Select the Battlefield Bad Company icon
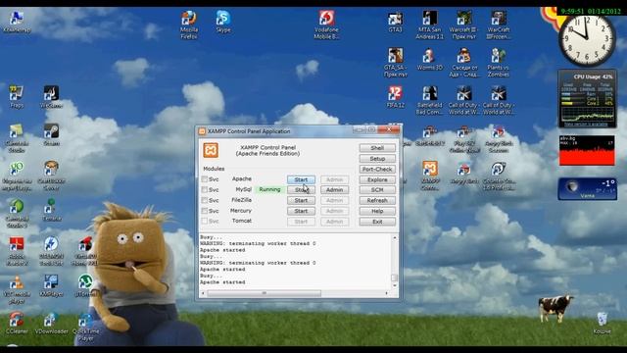Viewport: 627px width, 353px height. point(429,100)
